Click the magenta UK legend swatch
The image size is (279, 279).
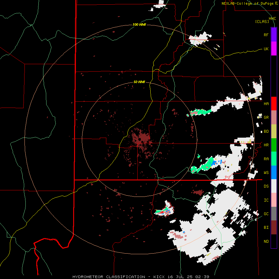coord(274,48)
